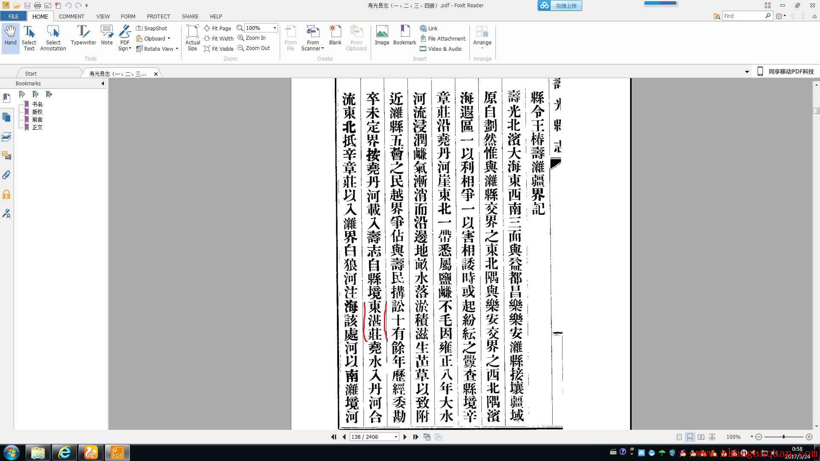Open the status bar zoom level dropdown
Viewport: 820px width, 461px height.
[751, 437]
